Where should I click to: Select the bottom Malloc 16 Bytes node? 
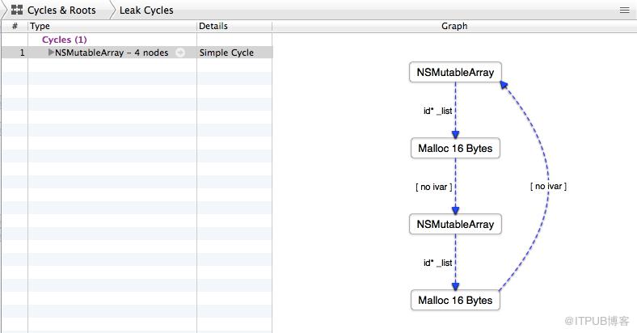click(455, 300)
